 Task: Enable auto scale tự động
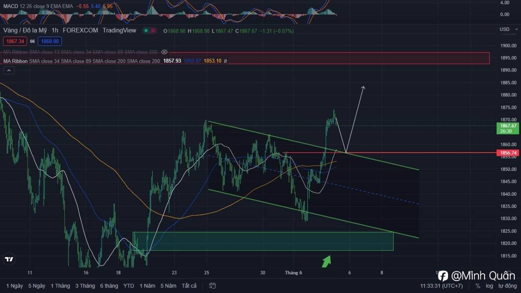(506, 286)
